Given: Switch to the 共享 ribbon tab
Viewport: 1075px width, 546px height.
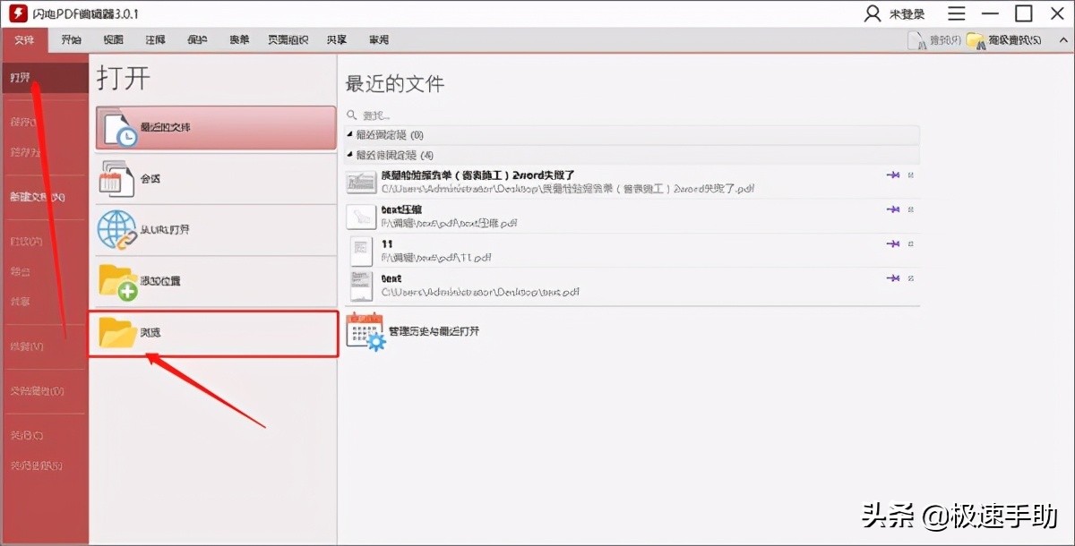Looking at the screenshot, I should click(x=337, y=40).
